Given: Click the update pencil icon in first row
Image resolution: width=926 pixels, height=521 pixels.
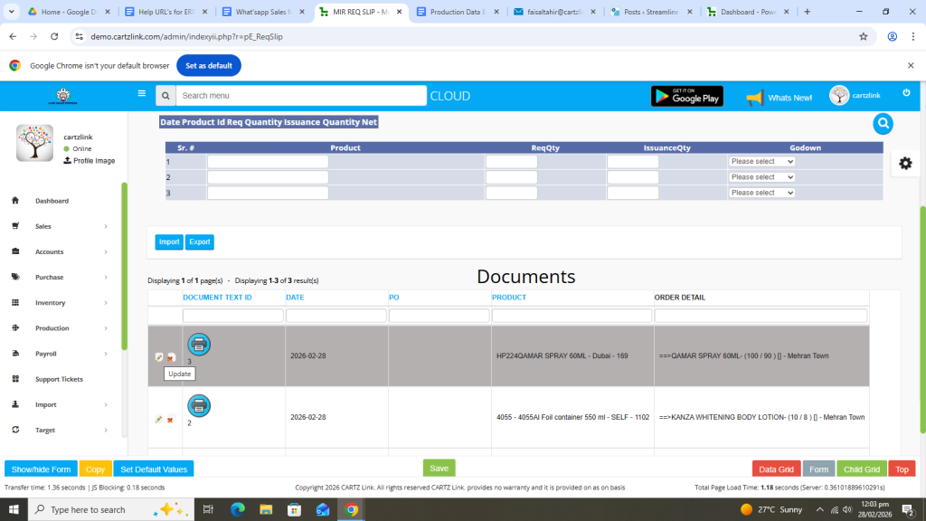Looking at the screenshot, I should point(159,357).
